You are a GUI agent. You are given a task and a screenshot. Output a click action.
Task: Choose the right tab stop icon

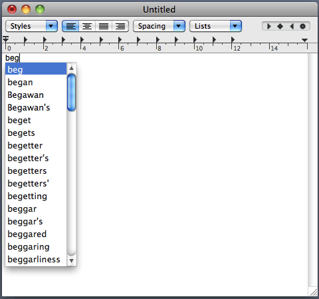pos(292,27)
